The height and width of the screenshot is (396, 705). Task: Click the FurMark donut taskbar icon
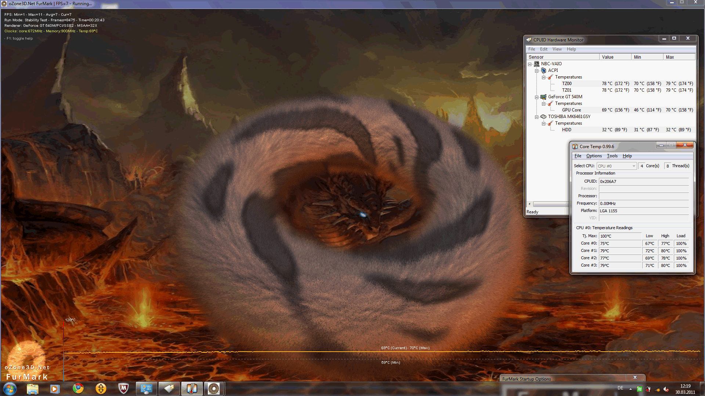(x=214, y=388)
